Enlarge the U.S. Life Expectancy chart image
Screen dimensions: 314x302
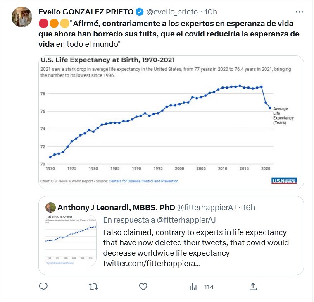coord(171,121)
